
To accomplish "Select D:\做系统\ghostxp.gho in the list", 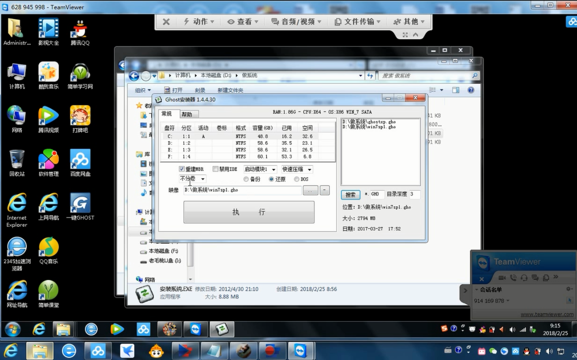I will tap(369, 122).
